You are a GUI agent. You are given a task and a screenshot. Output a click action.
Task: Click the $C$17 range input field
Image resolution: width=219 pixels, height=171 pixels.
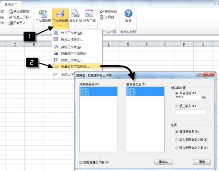point(188,97)
